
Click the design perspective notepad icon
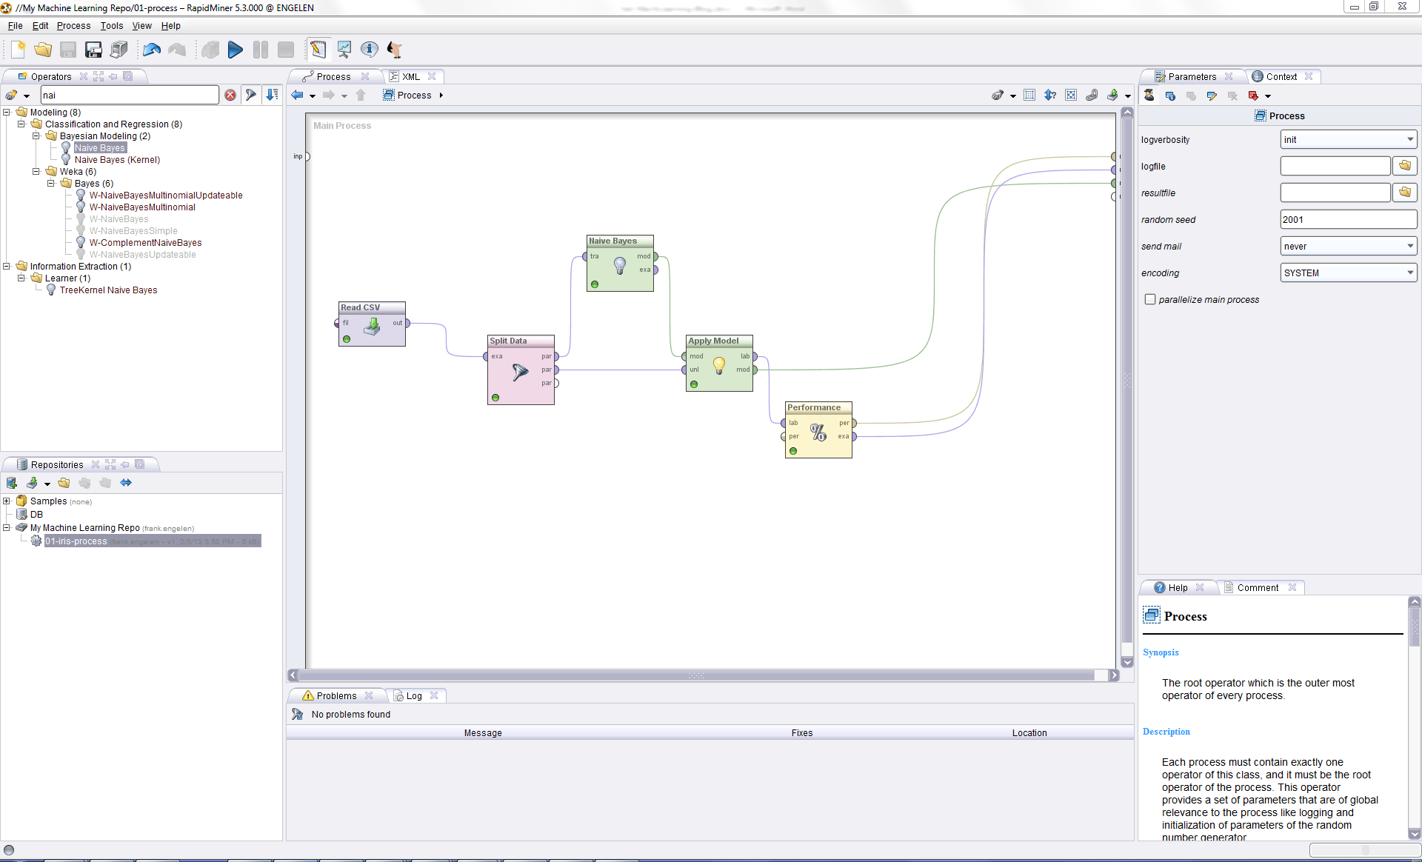(x=318, y=50)
